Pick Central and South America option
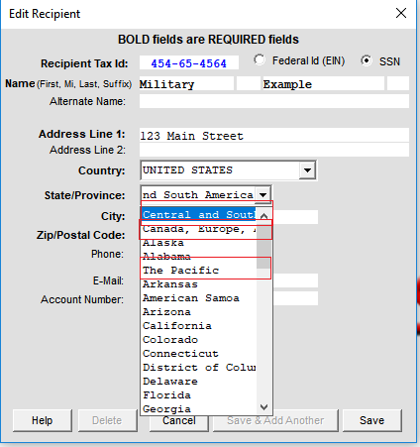 [x=198, y=215]
